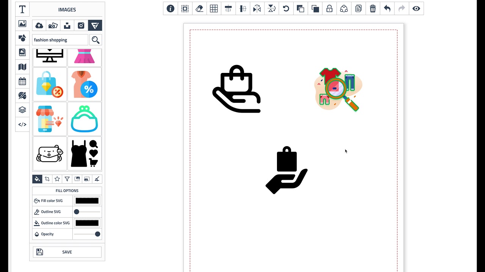Toggle the preview eye icon
Screen dimensions: 485x272
(416, 8)
